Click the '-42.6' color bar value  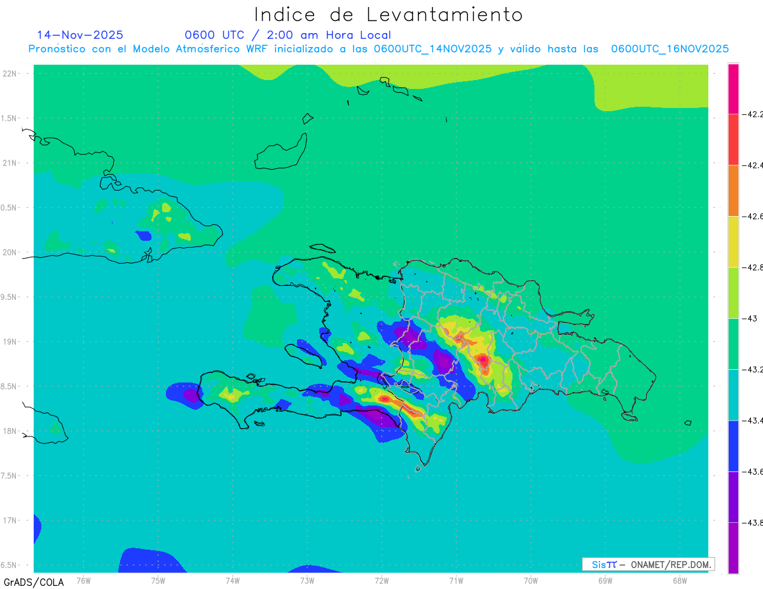[x=752, y=217]
